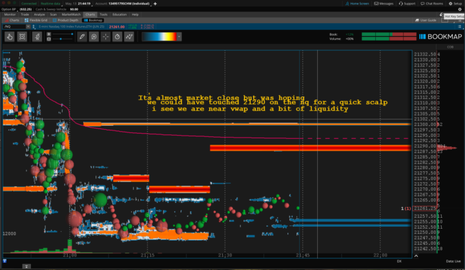Open Chat Rooms
The image size is (465, 270).
432,4
